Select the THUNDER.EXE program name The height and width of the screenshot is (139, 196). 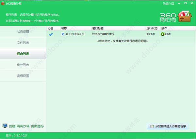75,34
